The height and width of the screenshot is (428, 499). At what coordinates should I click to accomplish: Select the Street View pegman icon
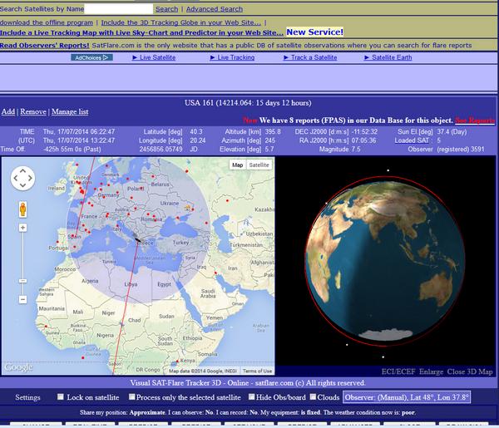tap(22, 209)
